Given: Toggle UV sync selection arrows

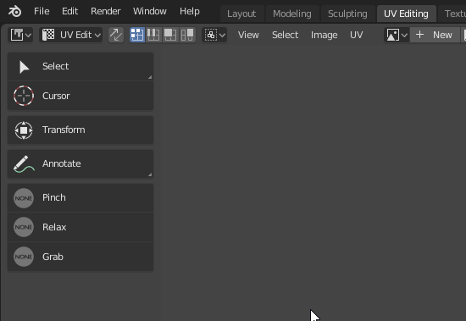Looking at the screenshot, I should pos(116,35).
